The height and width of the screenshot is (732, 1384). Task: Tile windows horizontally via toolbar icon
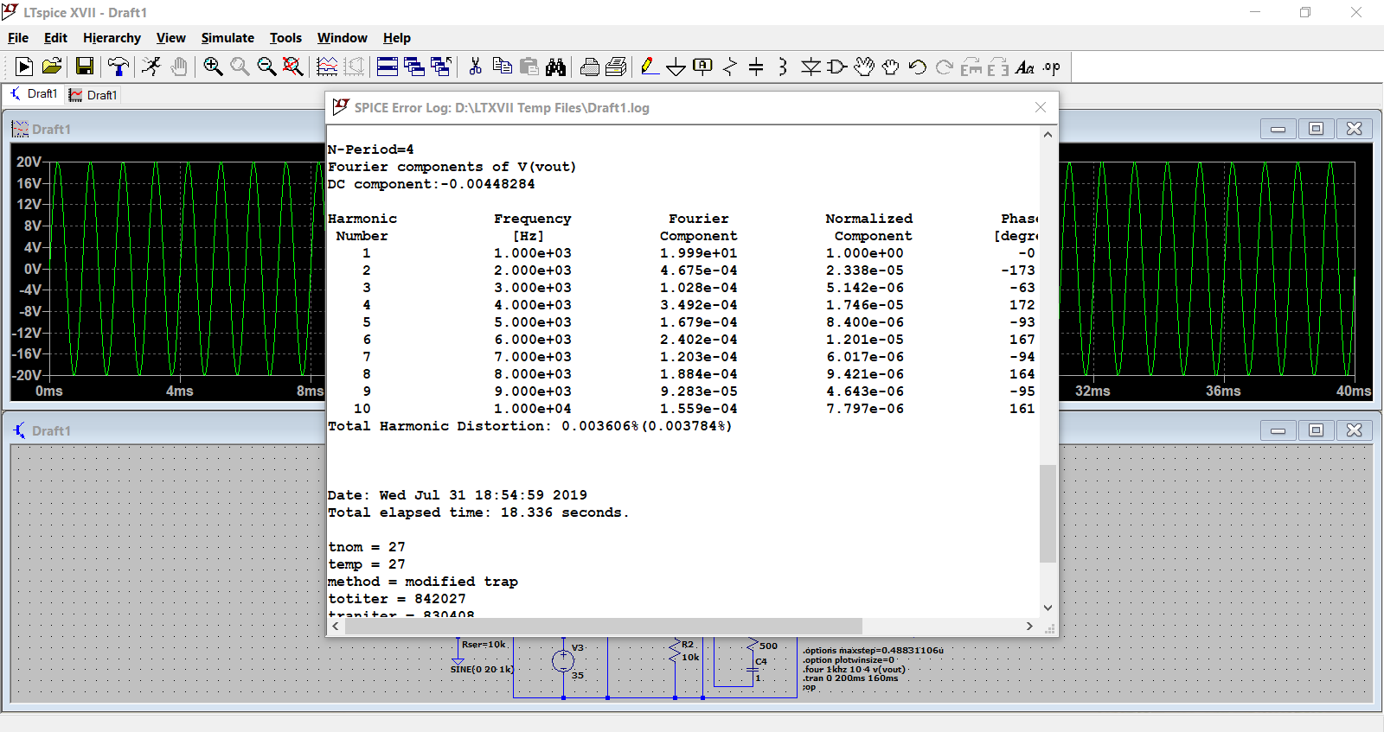coord(388,67)
